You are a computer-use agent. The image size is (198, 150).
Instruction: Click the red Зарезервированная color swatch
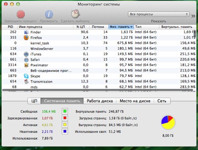[65, 118]
